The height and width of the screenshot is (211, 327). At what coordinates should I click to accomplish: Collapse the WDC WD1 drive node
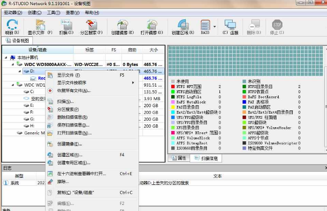13,85
